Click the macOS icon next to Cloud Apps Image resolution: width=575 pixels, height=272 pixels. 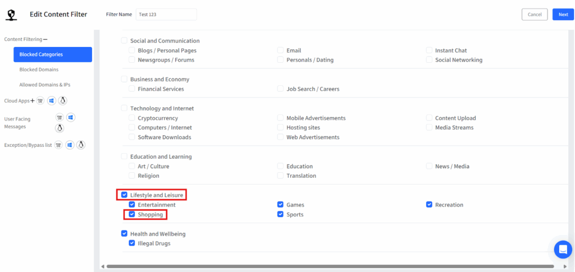point(40,101)
